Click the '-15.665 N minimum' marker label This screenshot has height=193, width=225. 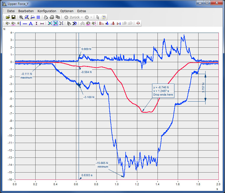click(101, 165)
